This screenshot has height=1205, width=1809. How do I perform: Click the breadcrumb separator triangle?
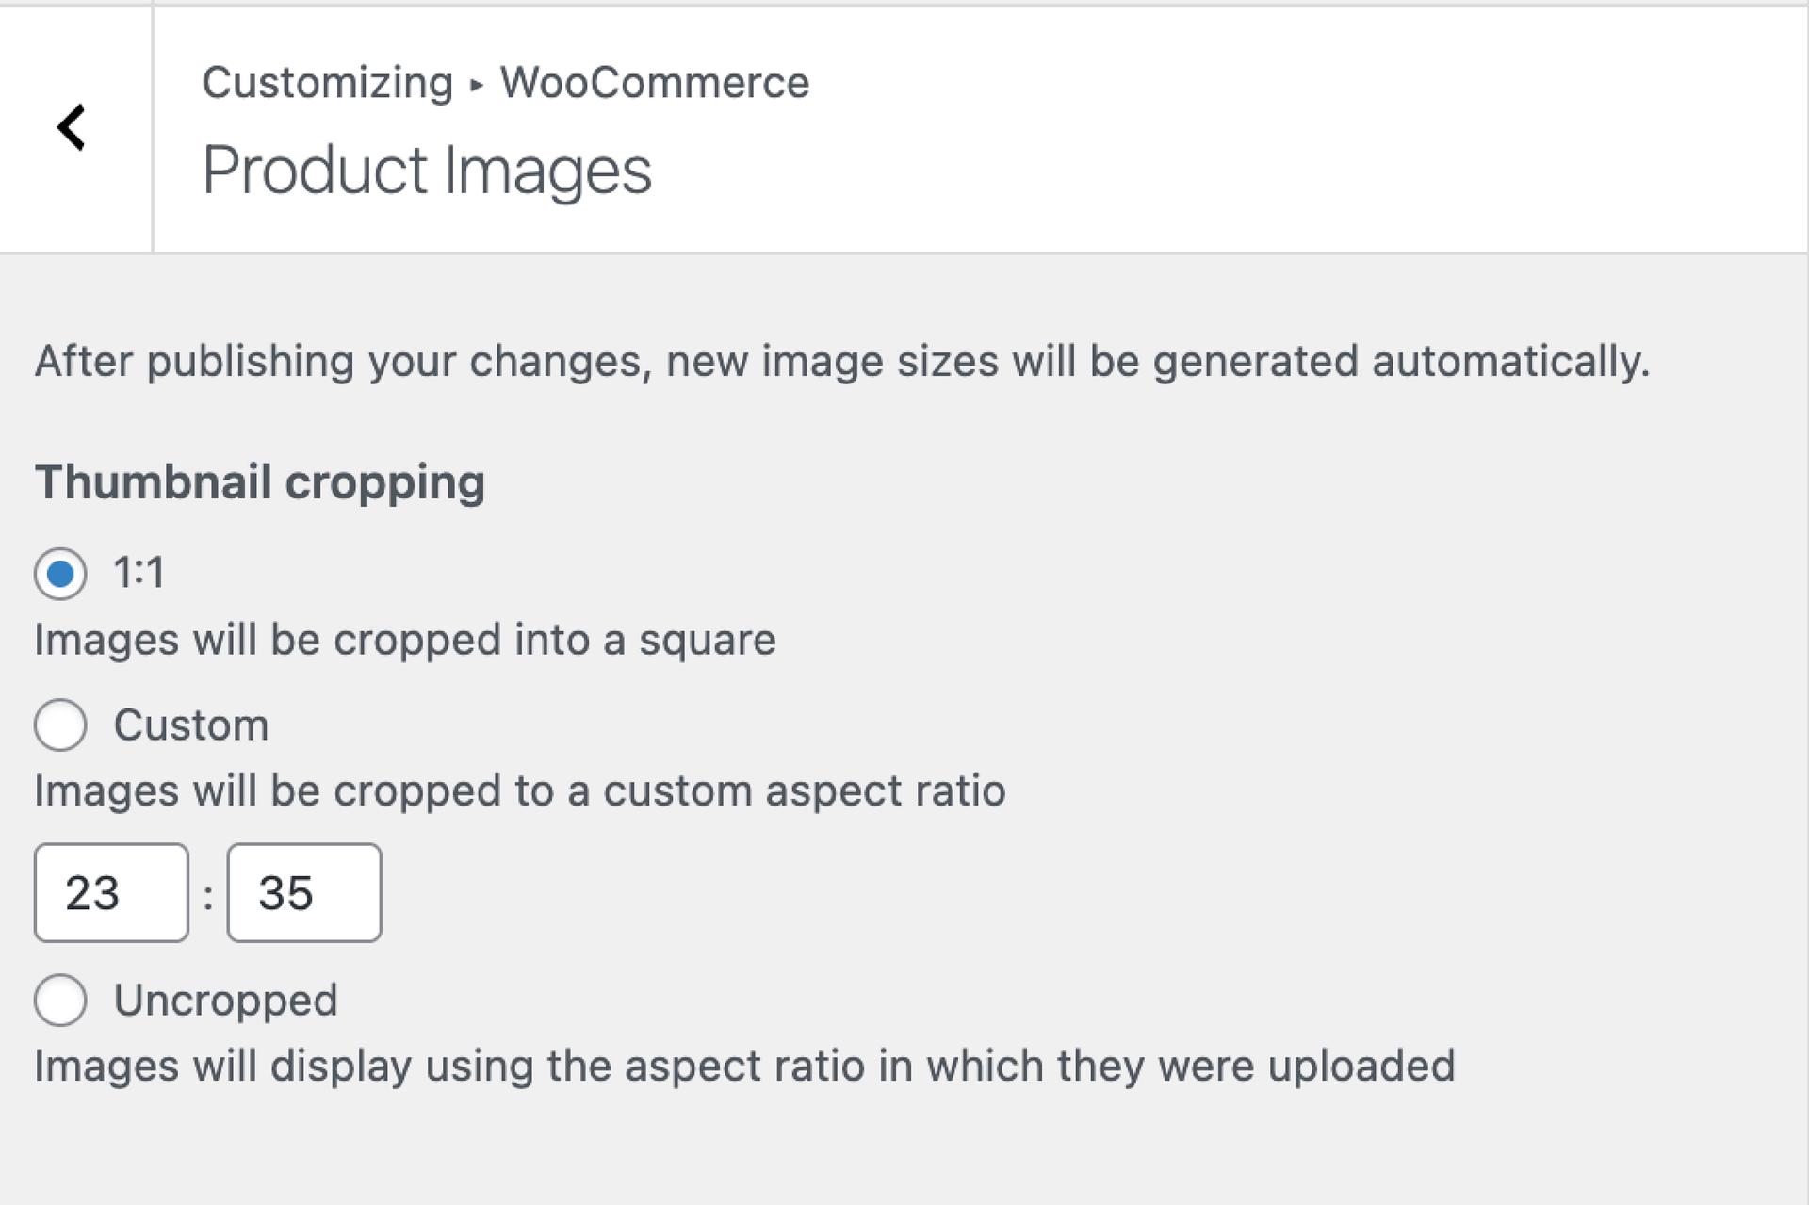pos(477,85)
